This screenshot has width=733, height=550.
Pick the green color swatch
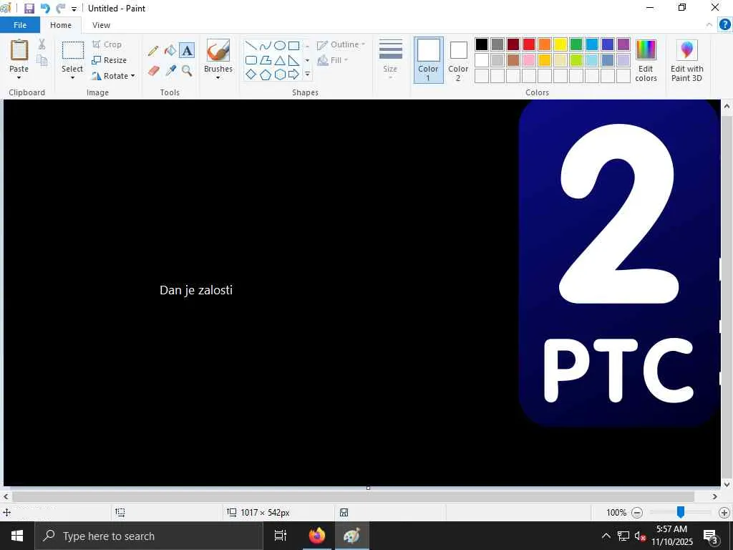pos(576,44)
